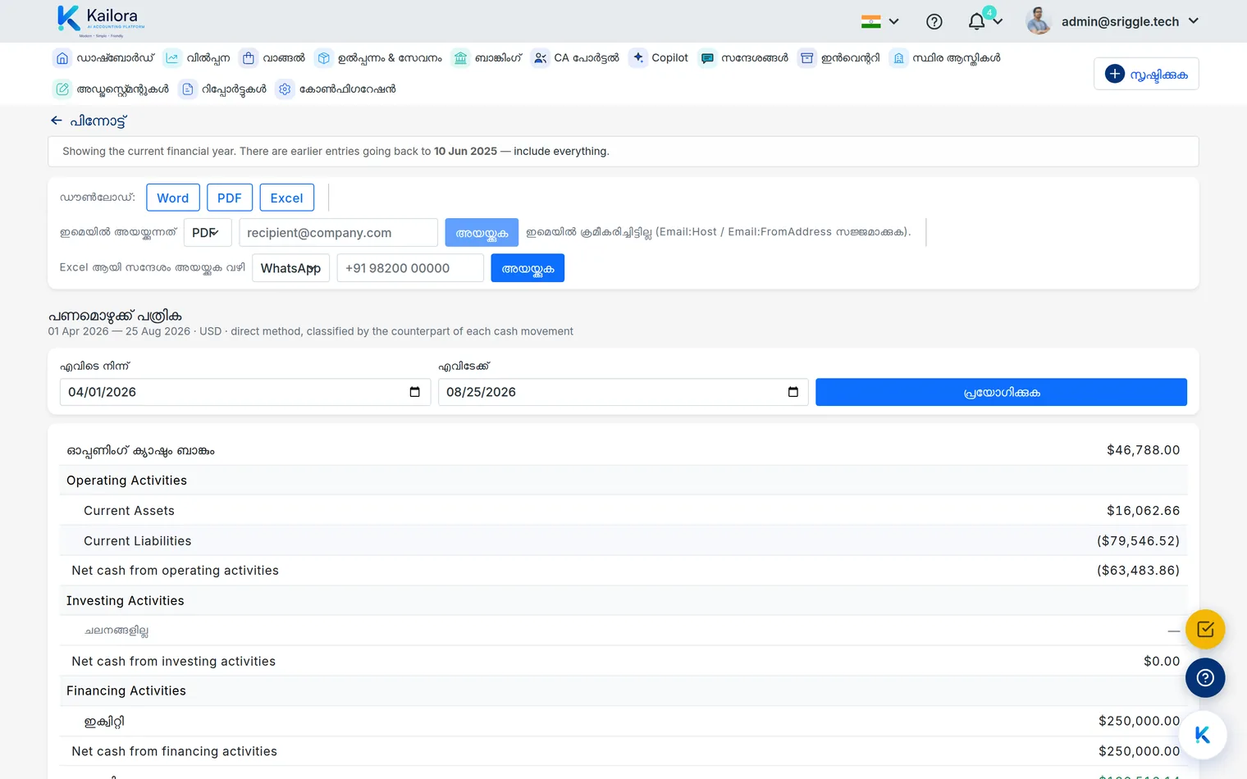
Task: Open the വിൽപ്പന menu
Action: (x=196, y=58)
